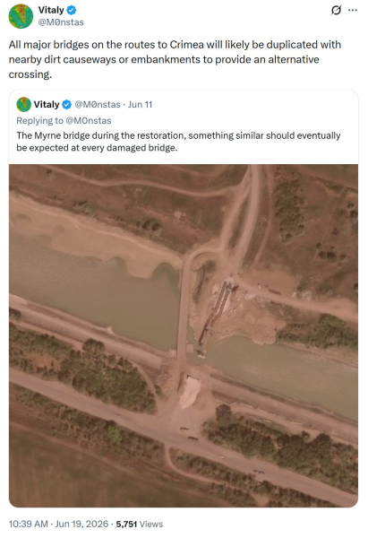Image resolution: width=368 pixels, height=538 pixels.
Task: Open the Grok slashed-circle icon
Action: [336, 10]
